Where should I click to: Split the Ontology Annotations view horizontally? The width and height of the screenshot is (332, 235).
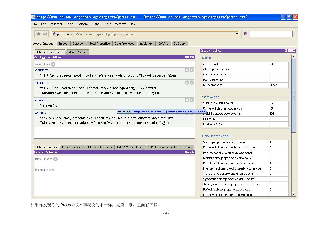tap(188, 57)
